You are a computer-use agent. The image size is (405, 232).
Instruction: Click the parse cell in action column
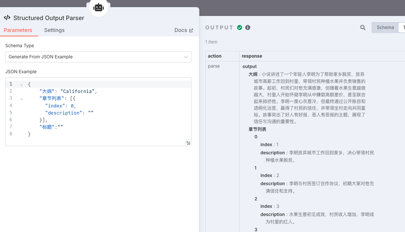click(214, 66)
